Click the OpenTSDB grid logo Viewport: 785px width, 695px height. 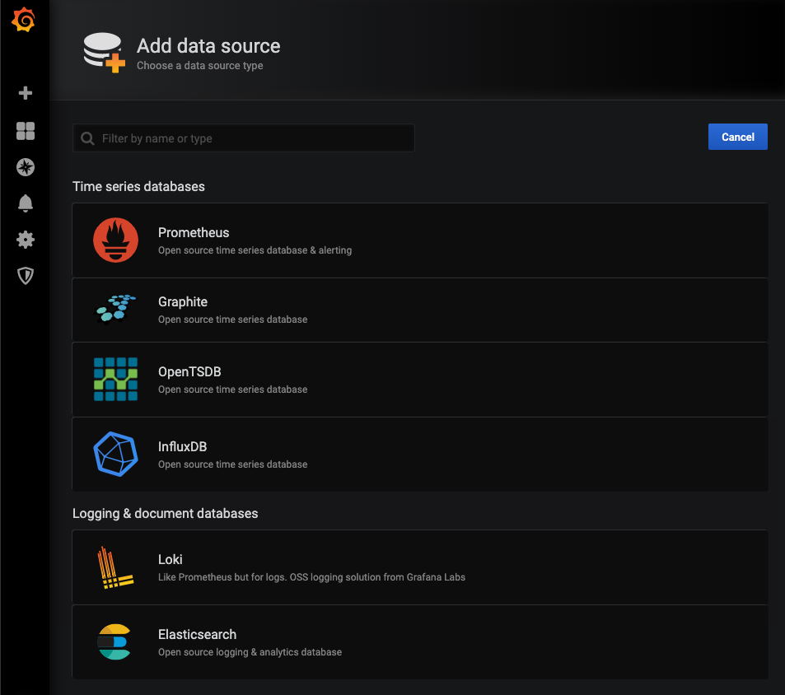click(115, 380)
